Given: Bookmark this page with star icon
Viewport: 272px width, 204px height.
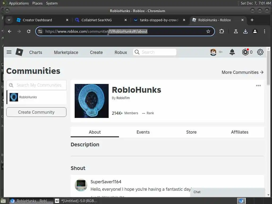Looking at the screenshot, I should click(208, 31).
